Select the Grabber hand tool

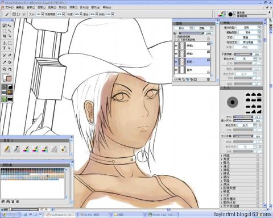pyautogui.click(x=10, y=69)
